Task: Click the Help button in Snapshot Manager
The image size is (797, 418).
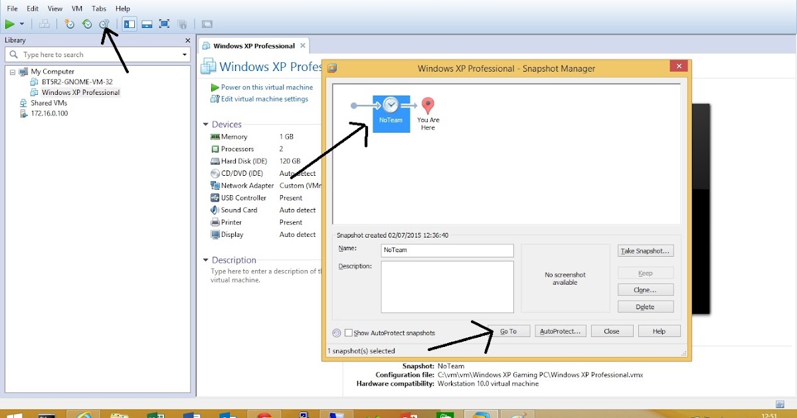Action: tap(660, 331)
